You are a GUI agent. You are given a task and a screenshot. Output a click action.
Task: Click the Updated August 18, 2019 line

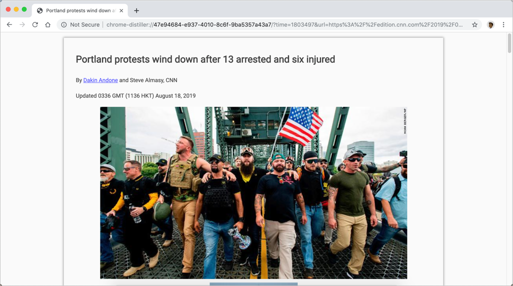pos(136,96)
